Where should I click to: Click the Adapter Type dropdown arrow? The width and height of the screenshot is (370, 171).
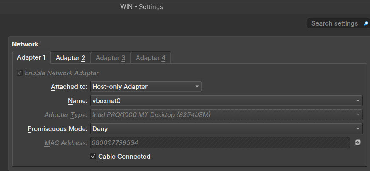(x=358, y=115)
